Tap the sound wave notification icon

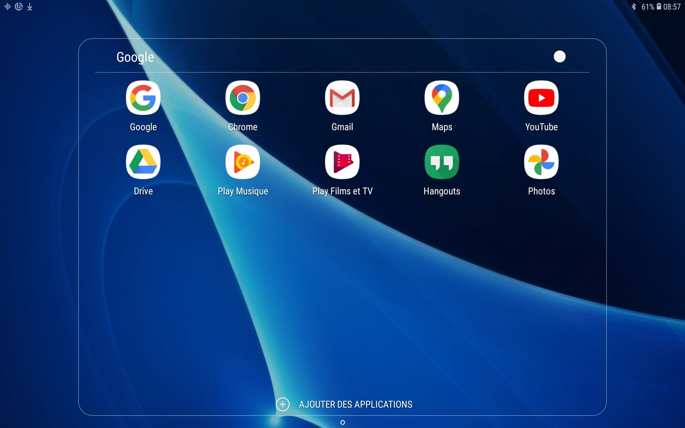click(x=7, y=7)
